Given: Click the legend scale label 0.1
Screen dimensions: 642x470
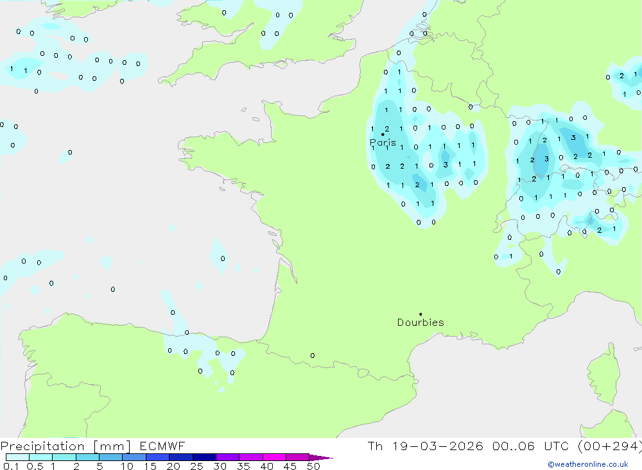Looking at the screenshot, I should pos(11,466).
